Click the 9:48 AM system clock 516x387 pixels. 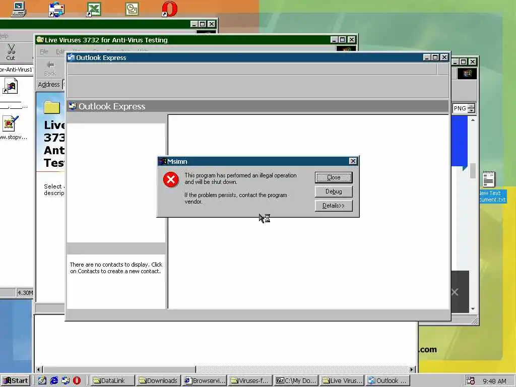494,381
